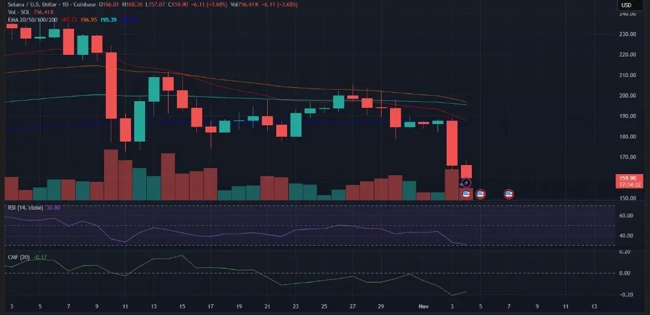Open the US economic event flag at Nov 5

click(480, 194)
